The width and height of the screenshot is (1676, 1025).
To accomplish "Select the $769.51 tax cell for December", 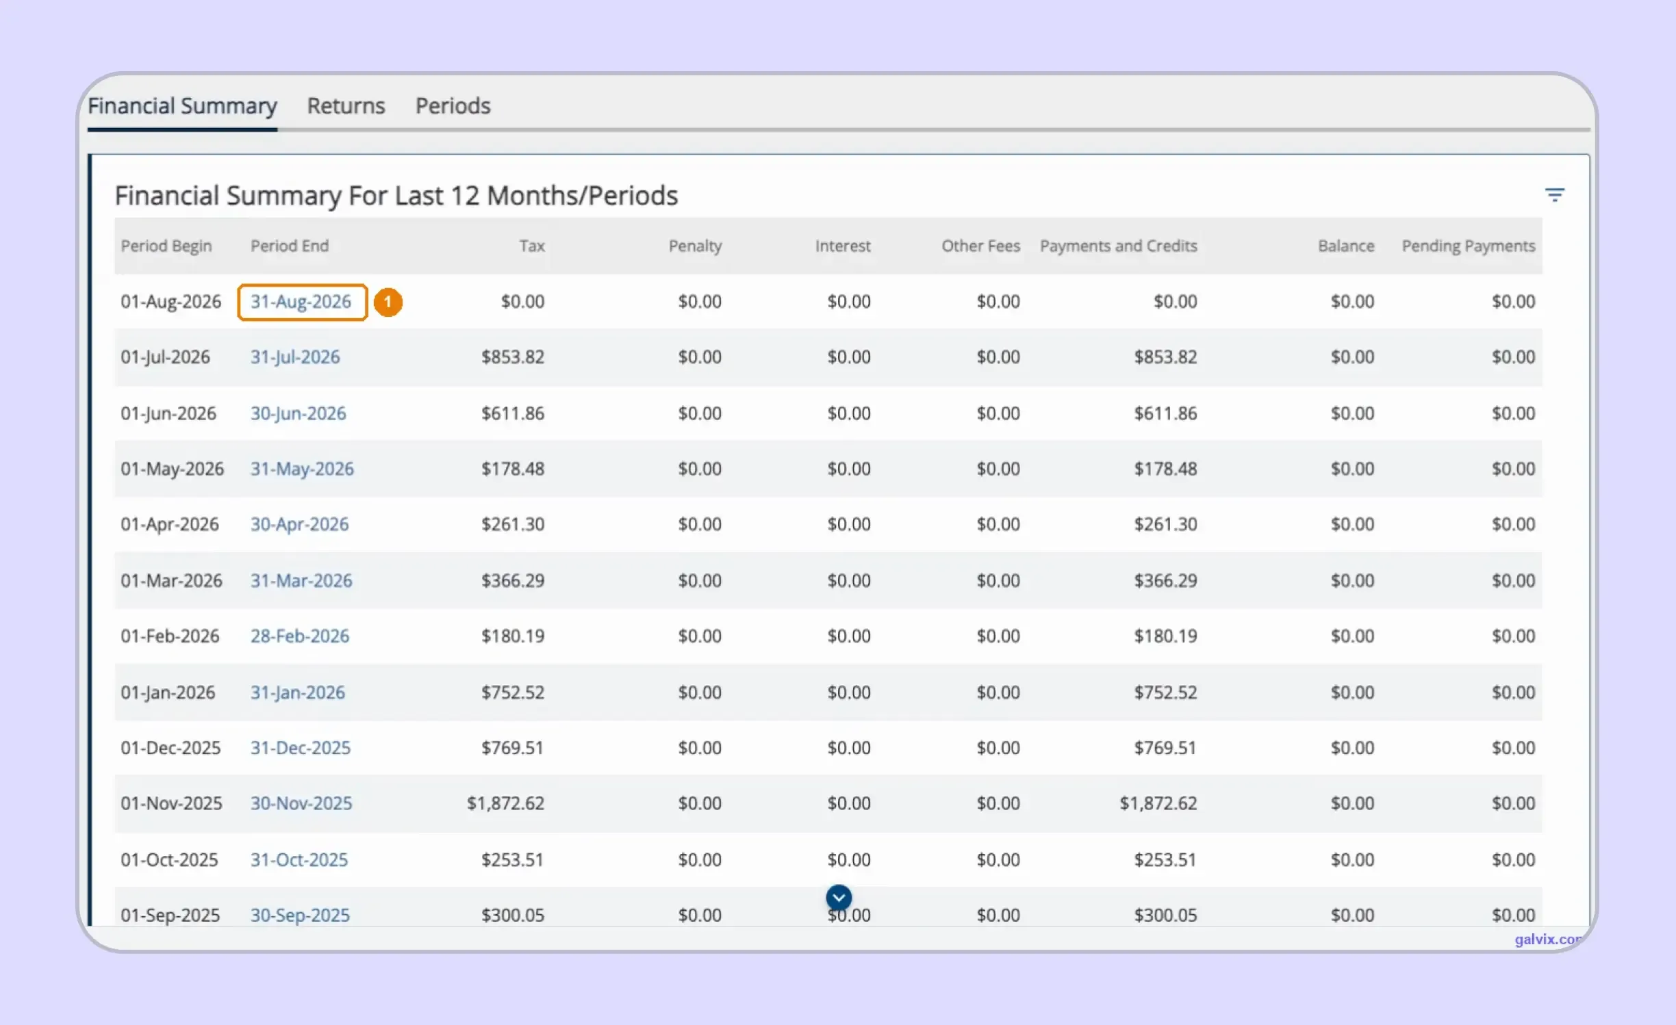I will click(513, 748).
